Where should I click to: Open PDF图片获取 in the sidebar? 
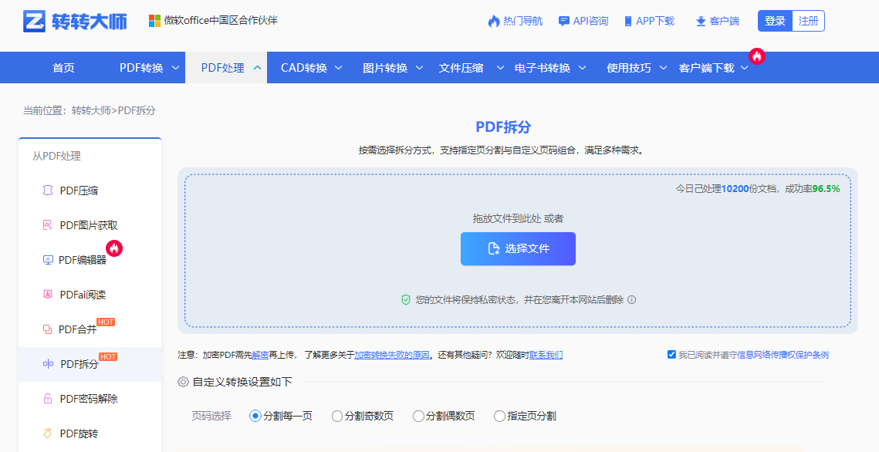click(x=90, y=225)
